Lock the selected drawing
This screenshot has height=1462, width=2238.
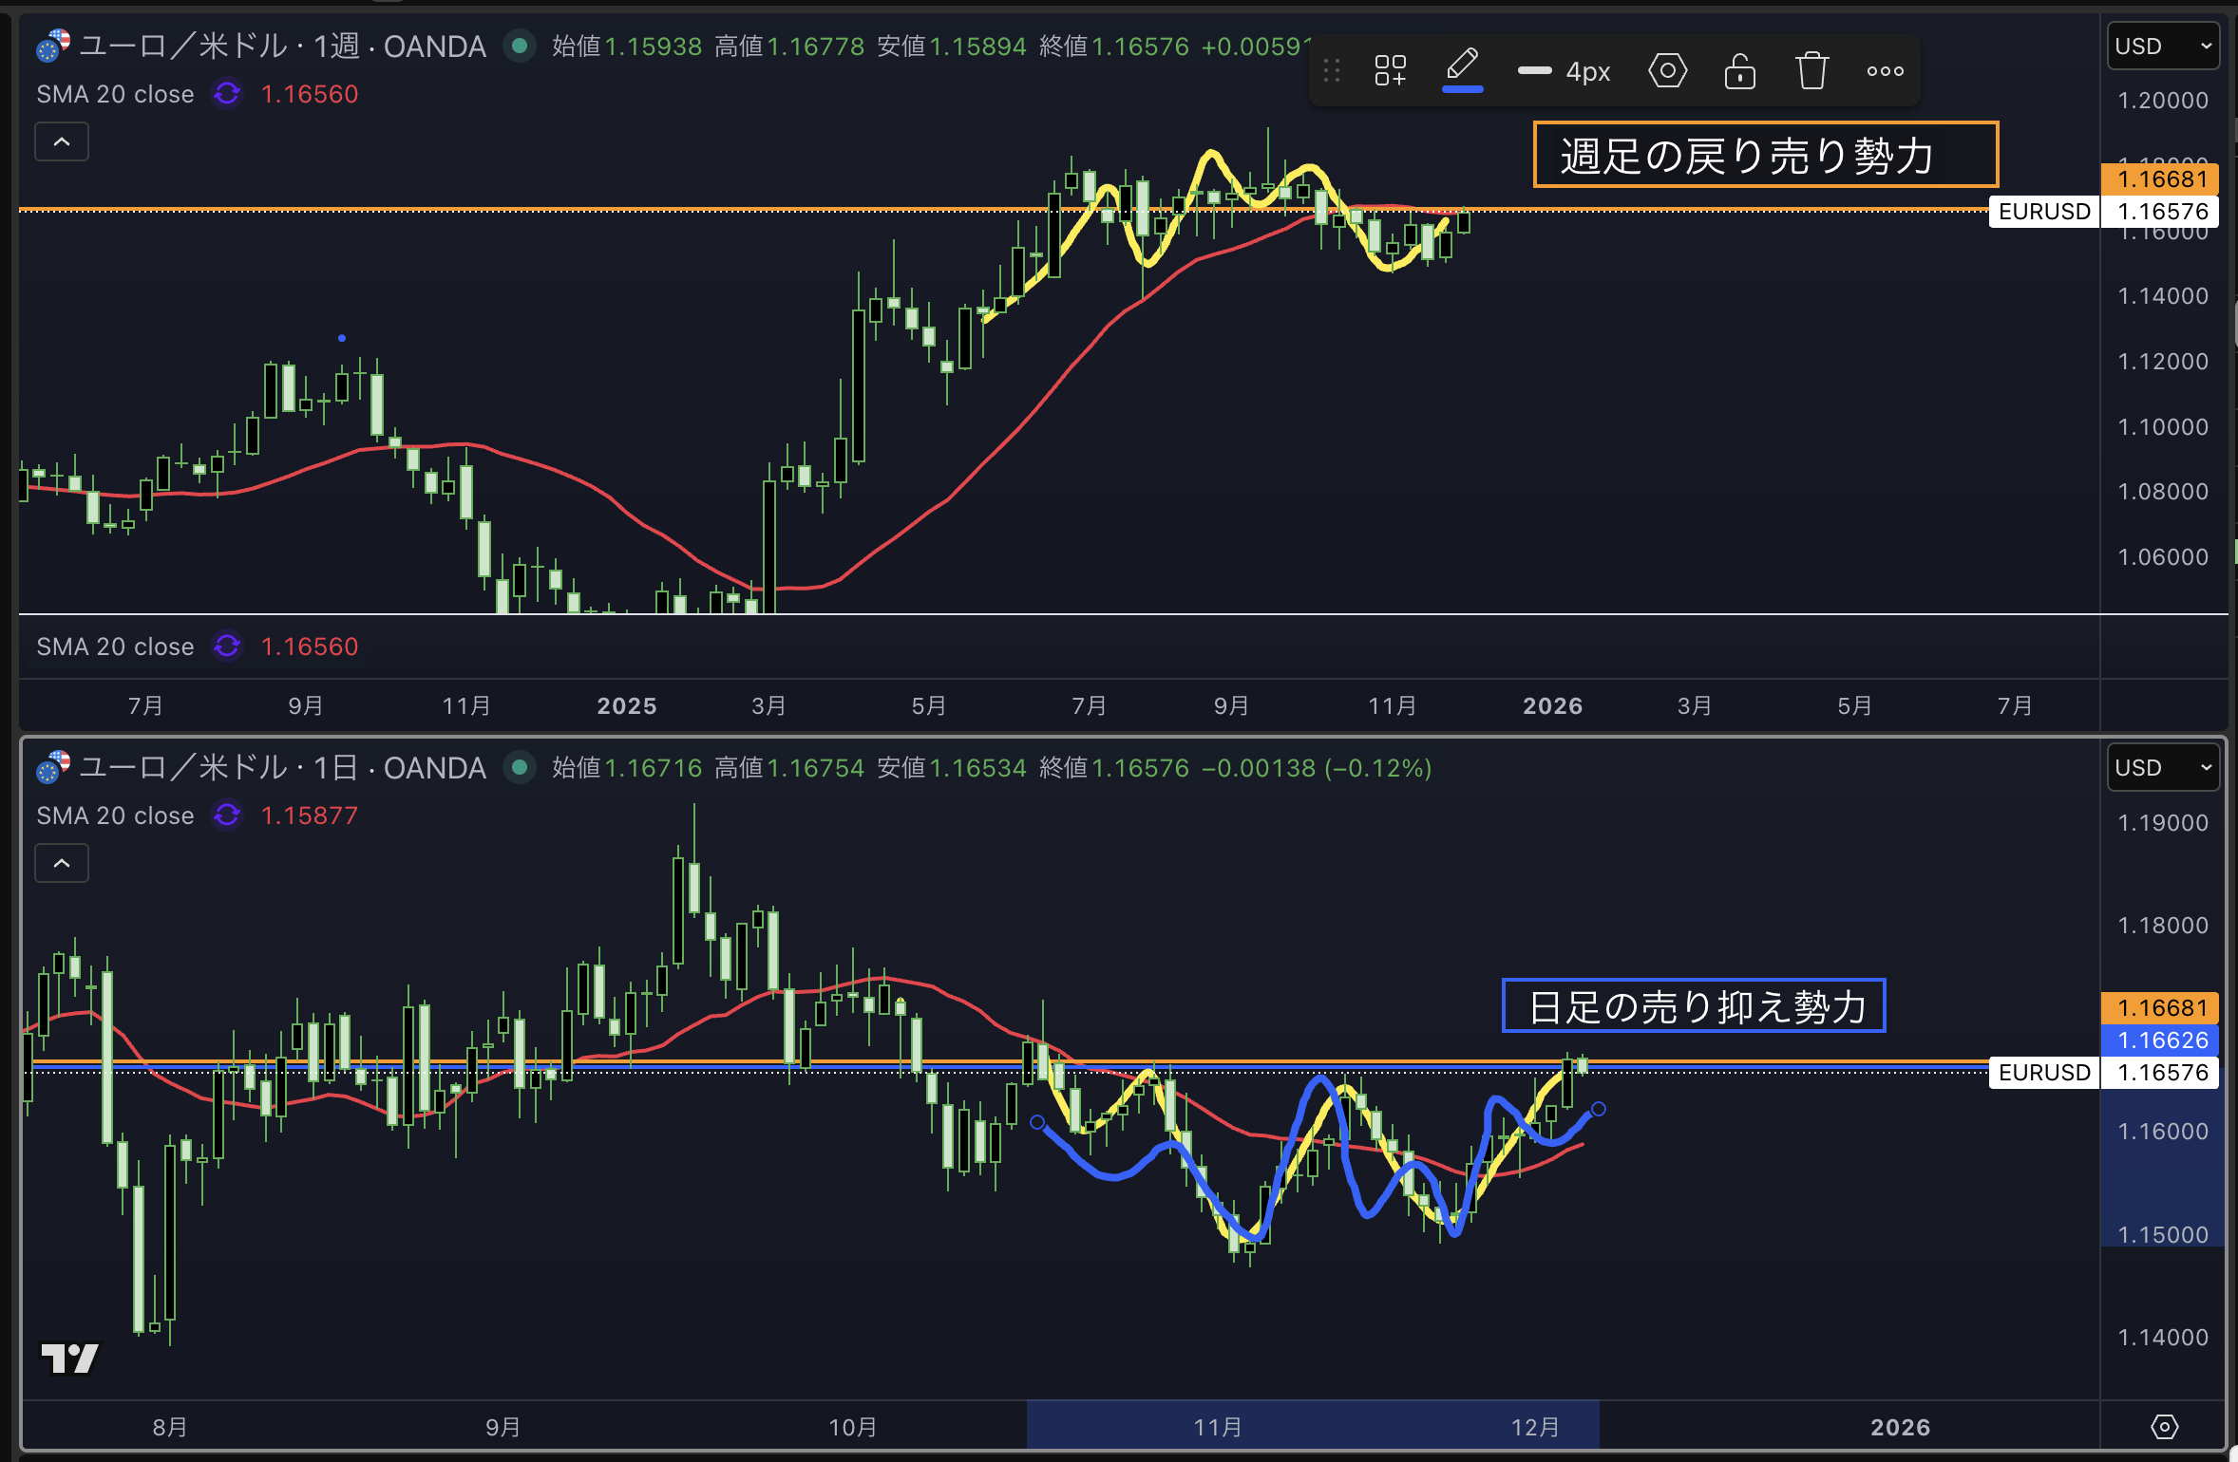coord(1739,70)
